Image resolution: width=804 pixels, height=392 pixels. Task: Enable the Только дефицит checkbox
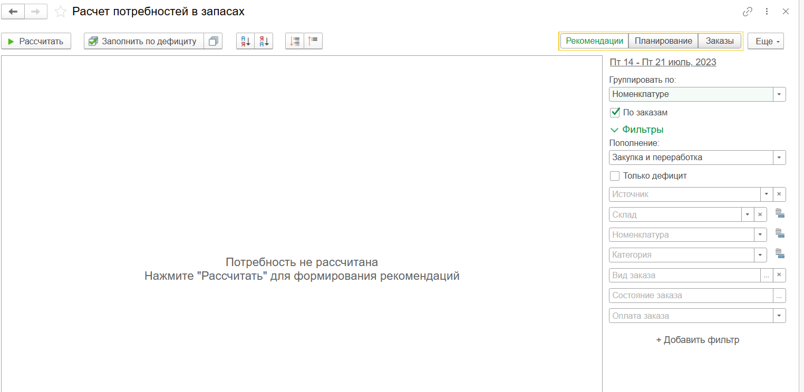[x=615, y=176]
